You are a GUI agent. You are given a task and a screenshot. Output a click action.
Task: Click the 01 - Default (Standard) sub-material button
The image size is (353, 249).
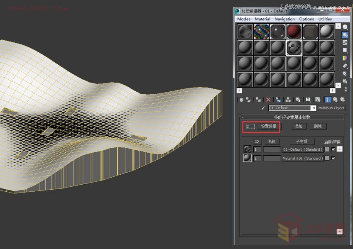[303, 149]
